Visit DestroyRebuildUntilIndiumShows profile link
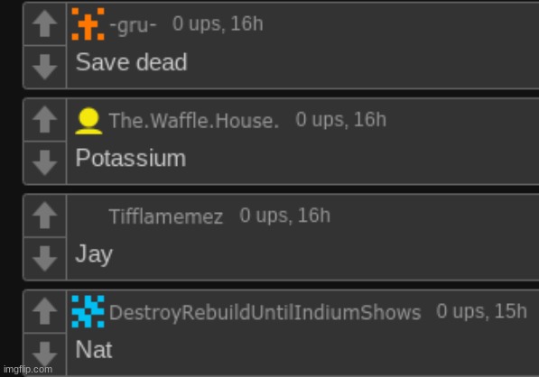 265,313
